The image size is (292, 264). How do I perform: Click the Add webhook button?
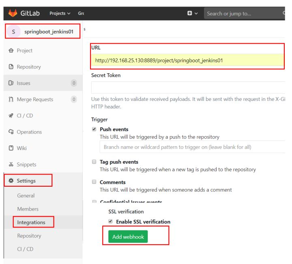pyautogui.click(x=128, y=237)
